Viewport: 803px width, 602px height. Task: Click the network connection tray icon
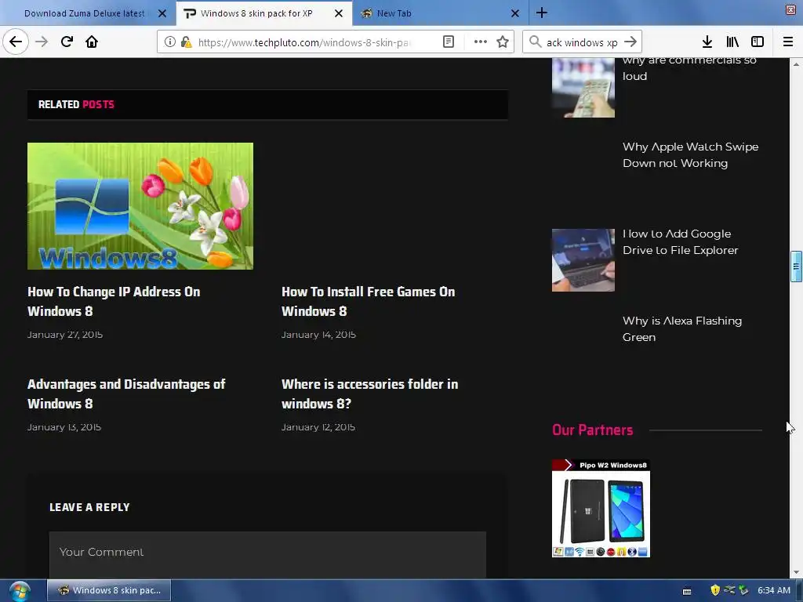(729, 590)
